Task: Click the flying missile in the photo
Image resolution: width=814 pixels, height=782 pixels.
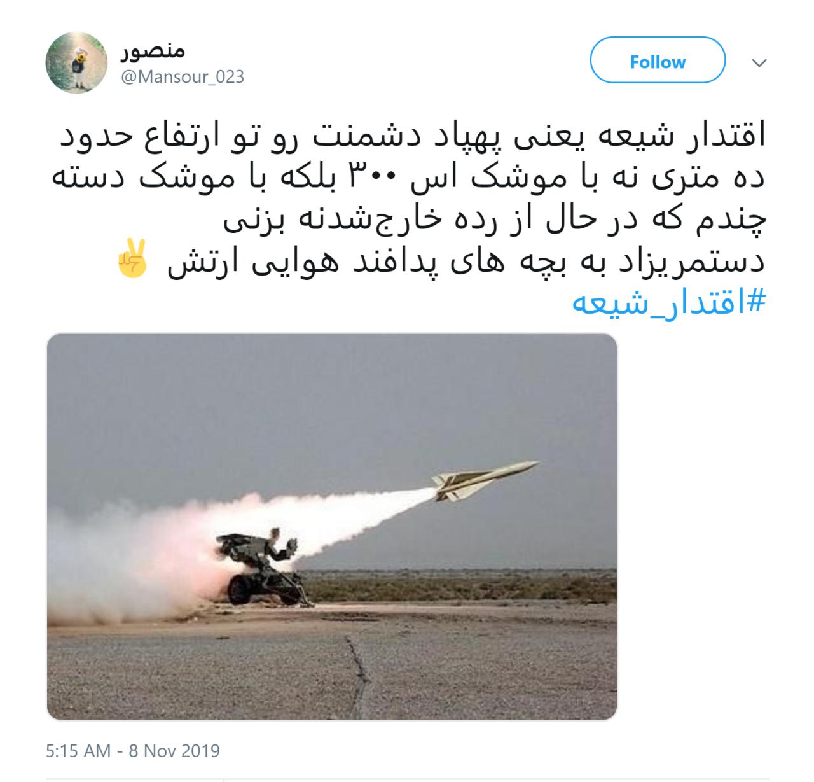Action: click(485, 479)
